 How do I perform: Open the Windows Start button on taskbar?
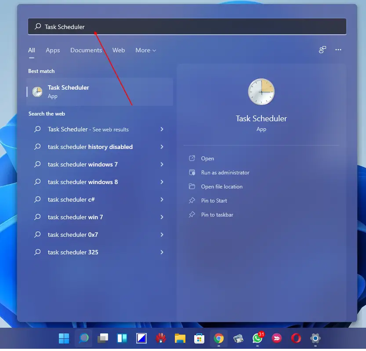[x=64, y=338]
